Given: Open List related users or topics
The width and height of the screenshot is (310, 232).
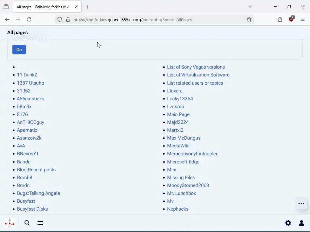Looking at the screenshot, I should pyautogui.click(x=195, y=83).
